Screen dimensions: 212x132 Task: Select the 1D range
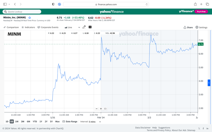(x=7, y=121)
